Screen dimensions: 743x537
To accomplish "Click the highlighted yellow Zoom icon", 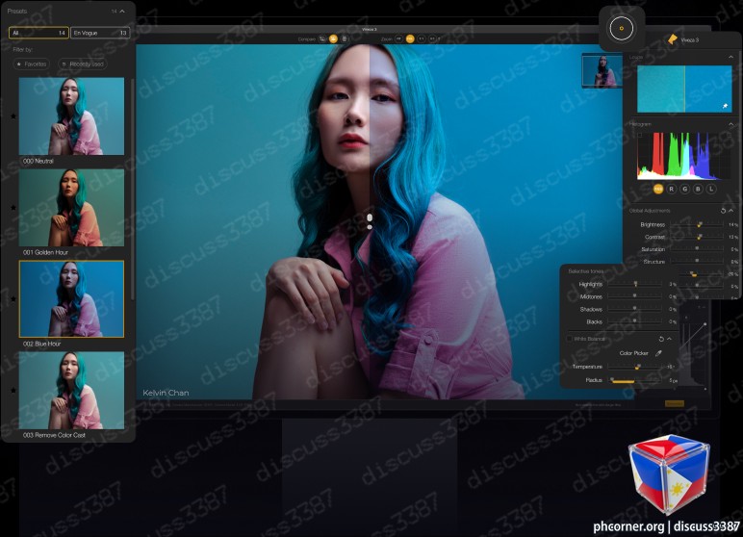I will 410,38.
